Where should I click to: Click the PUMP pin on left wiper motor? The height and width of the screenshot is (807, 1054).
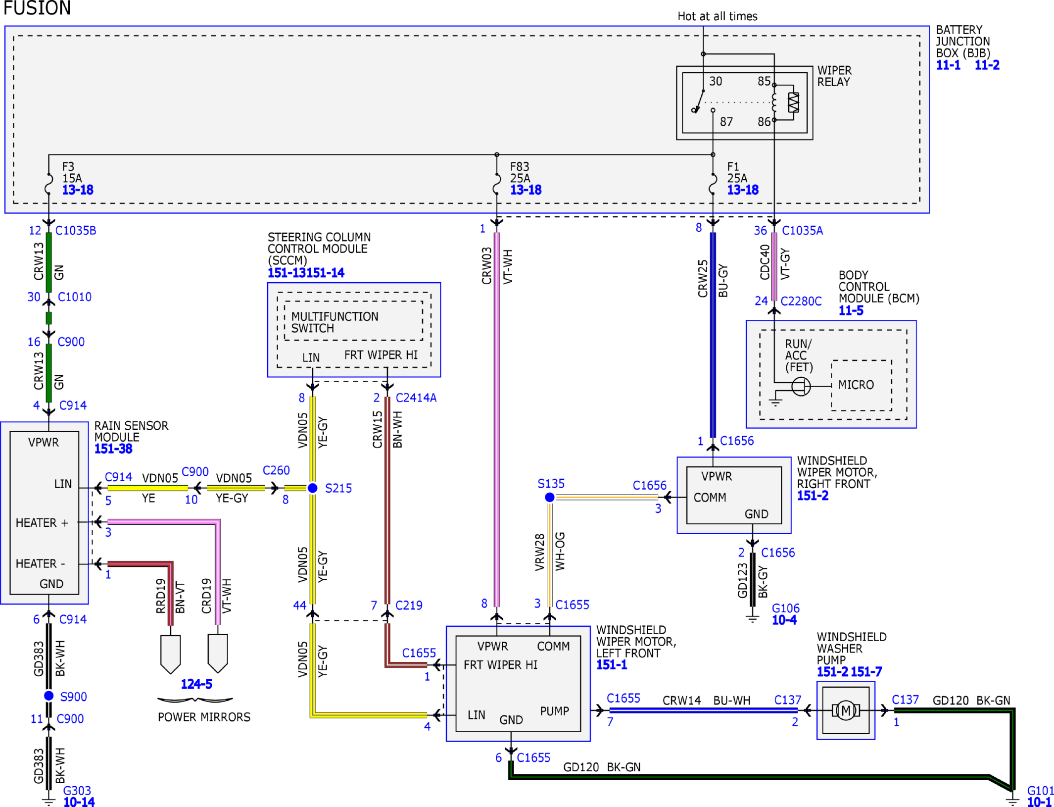coord(555,711)
